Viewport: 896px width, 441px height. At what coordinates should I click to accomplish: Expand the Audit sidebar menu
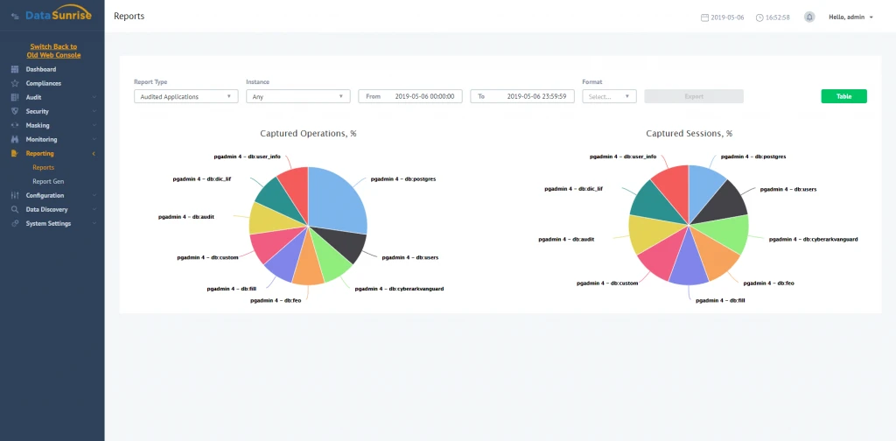tap(52, 97)
